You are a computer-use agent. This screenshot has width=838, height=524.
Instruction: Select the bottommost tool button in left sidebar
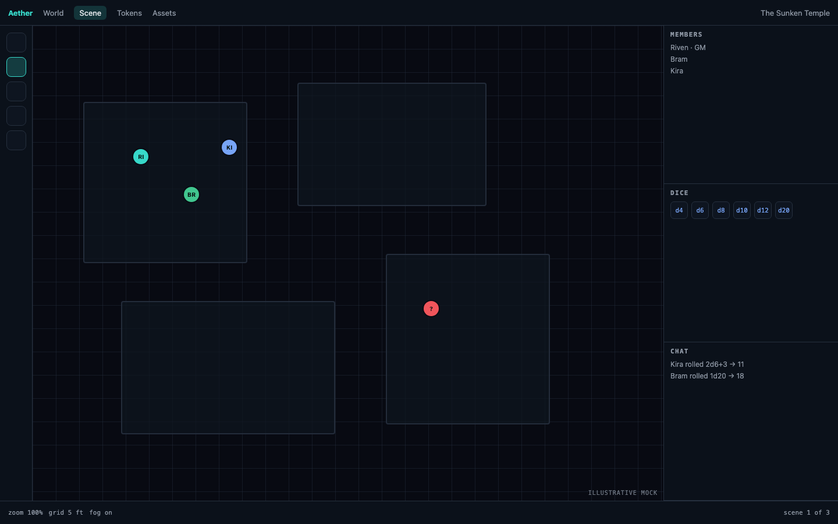[x=16, y=140]
